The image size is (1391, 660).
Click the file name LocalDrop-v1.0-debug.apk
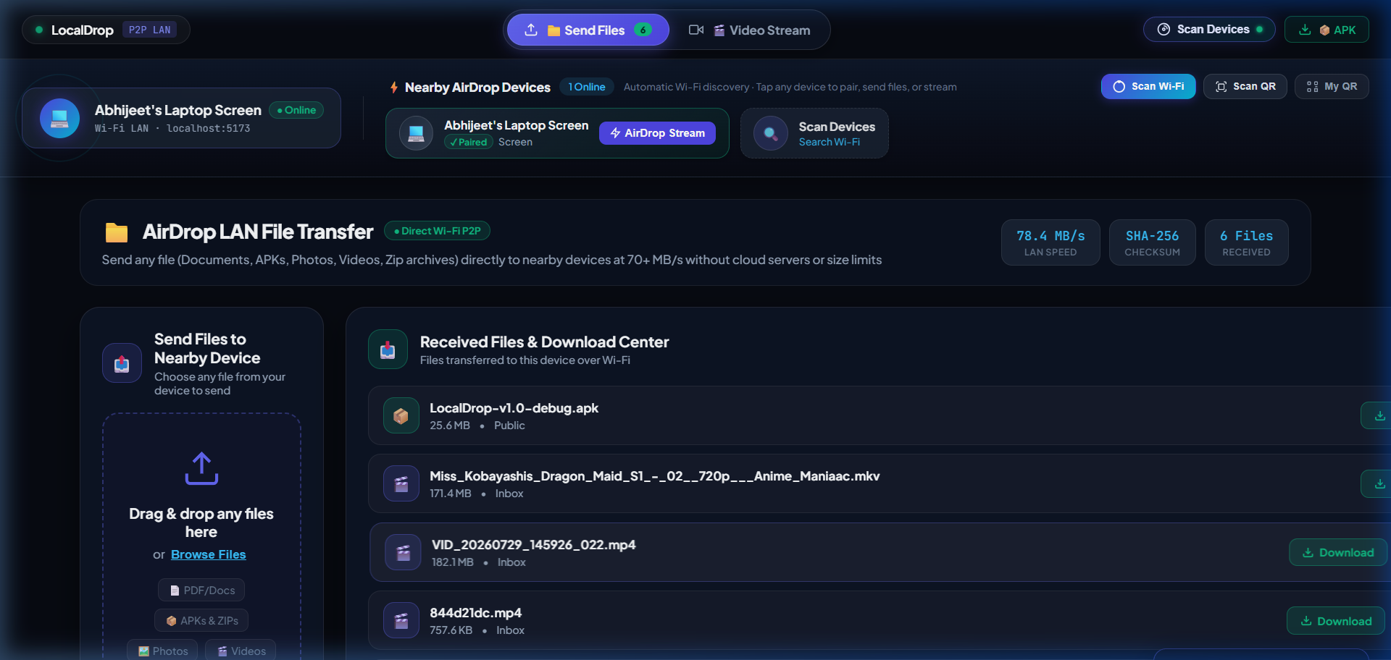514,408
